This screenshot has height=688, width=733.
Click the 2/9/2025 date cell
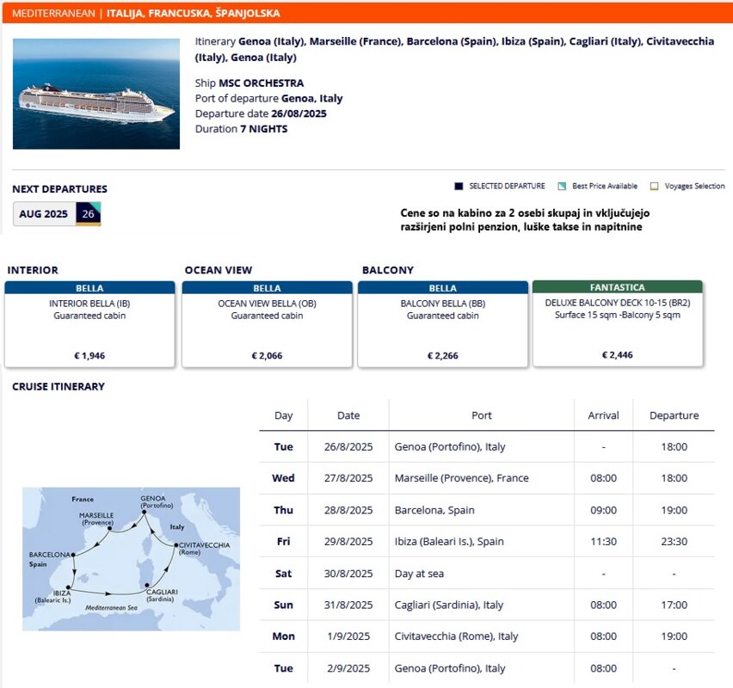tap(348, 668)
